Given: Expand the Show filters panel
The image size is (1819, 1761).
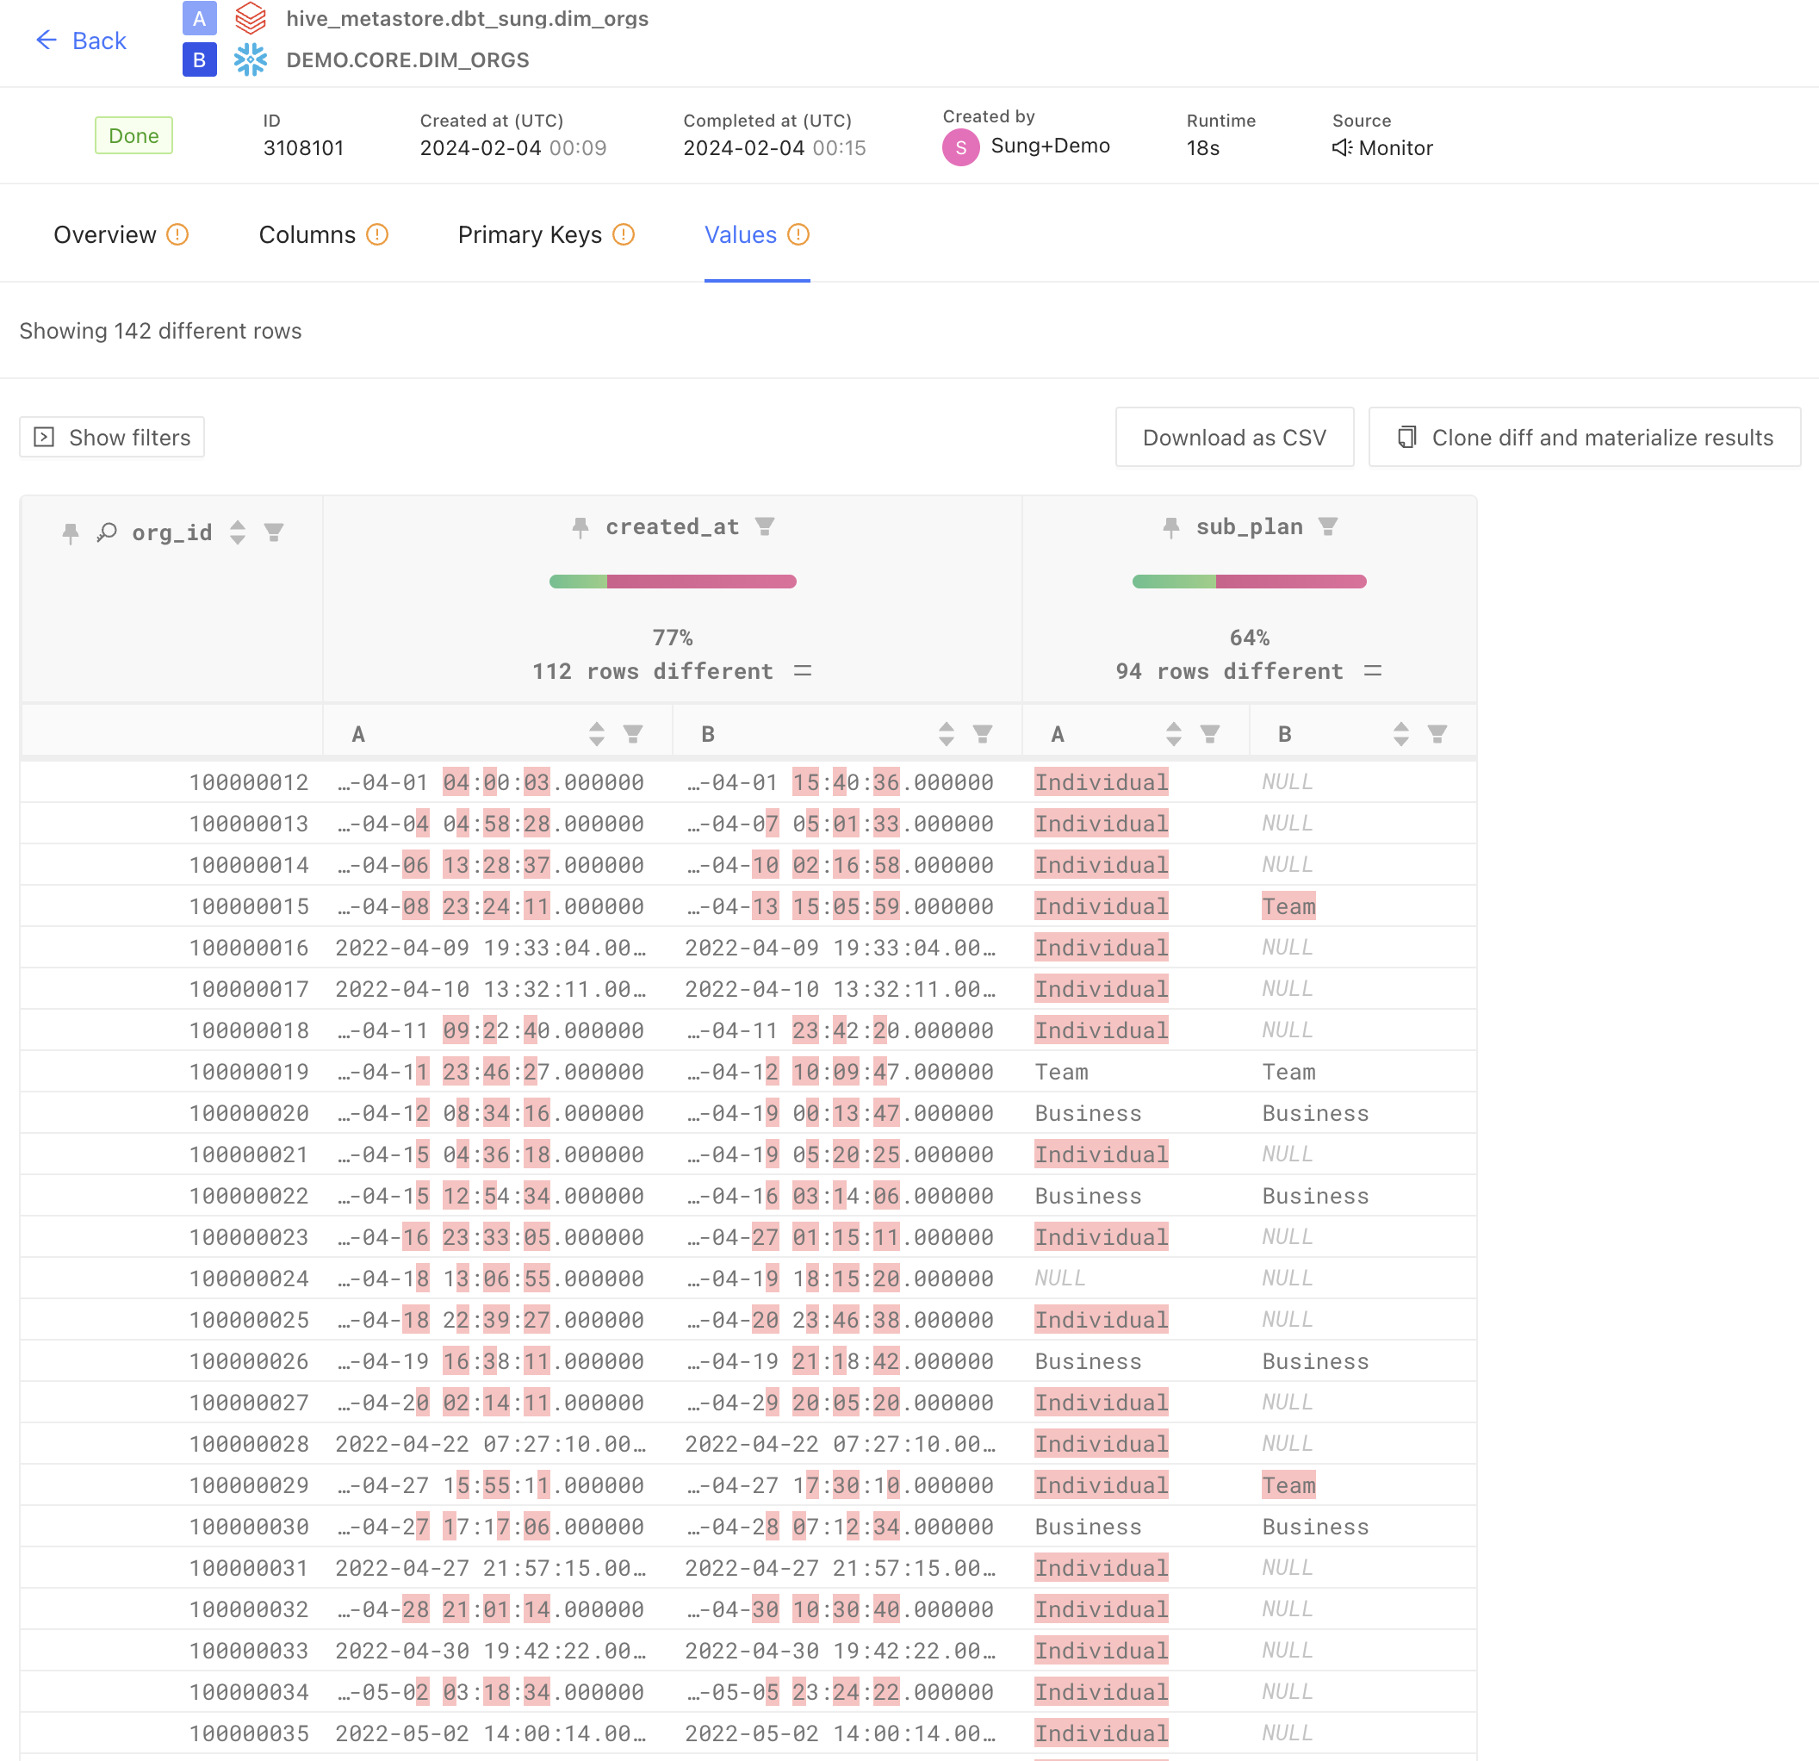Looking at the screenshot, I should coord(112,437).
